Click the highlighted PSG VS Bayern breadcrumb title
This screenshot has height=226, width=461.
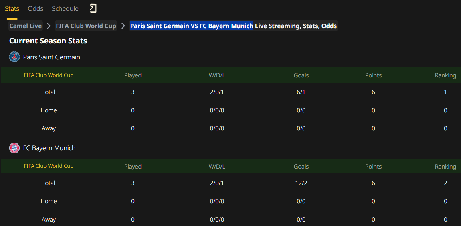192,26
